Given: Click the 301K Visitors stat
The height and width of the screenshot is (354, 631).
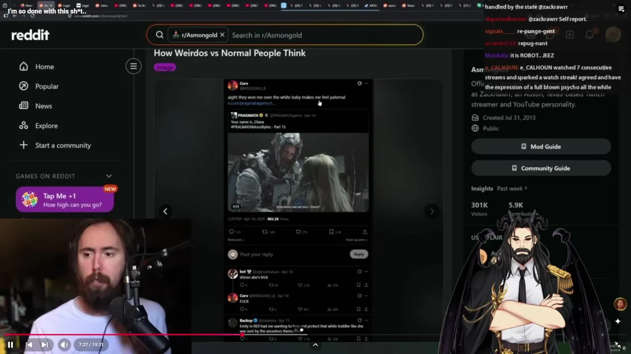Looking at the screenshot, I should [x=479, y=208].
